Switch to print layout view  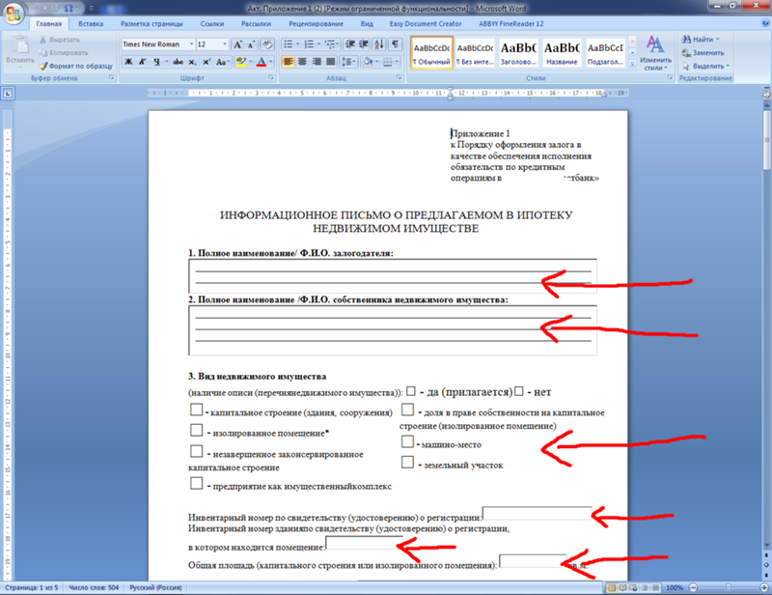point(612,587)
